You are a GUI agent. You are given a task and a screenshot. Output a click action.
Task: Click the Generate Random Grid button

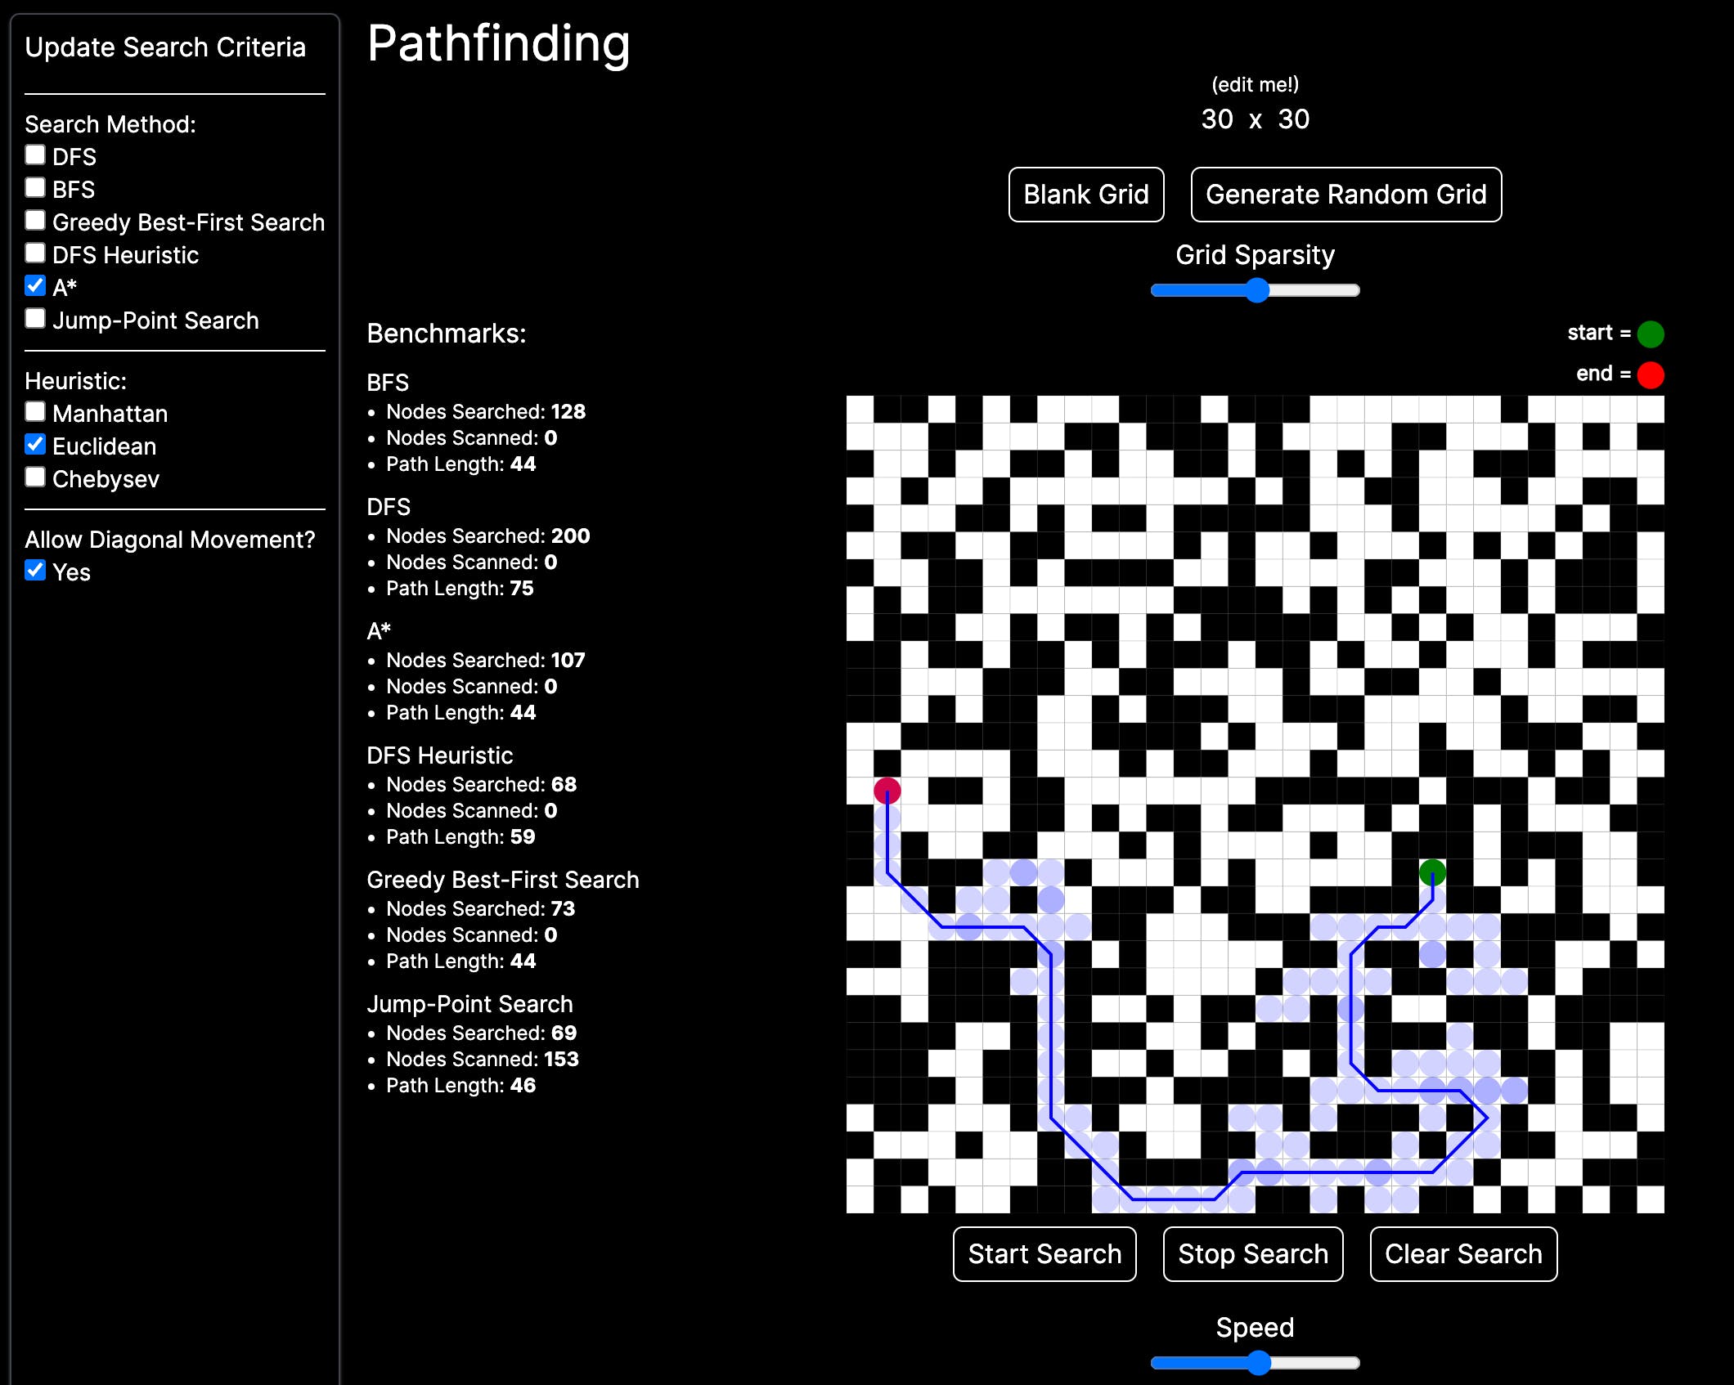1345,195
